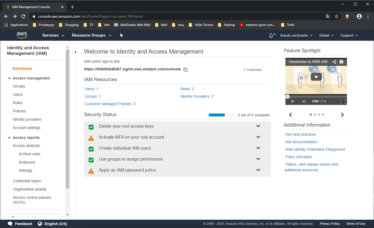
Task: Open the Chrome three-dot menu
Action: (368, 16)
